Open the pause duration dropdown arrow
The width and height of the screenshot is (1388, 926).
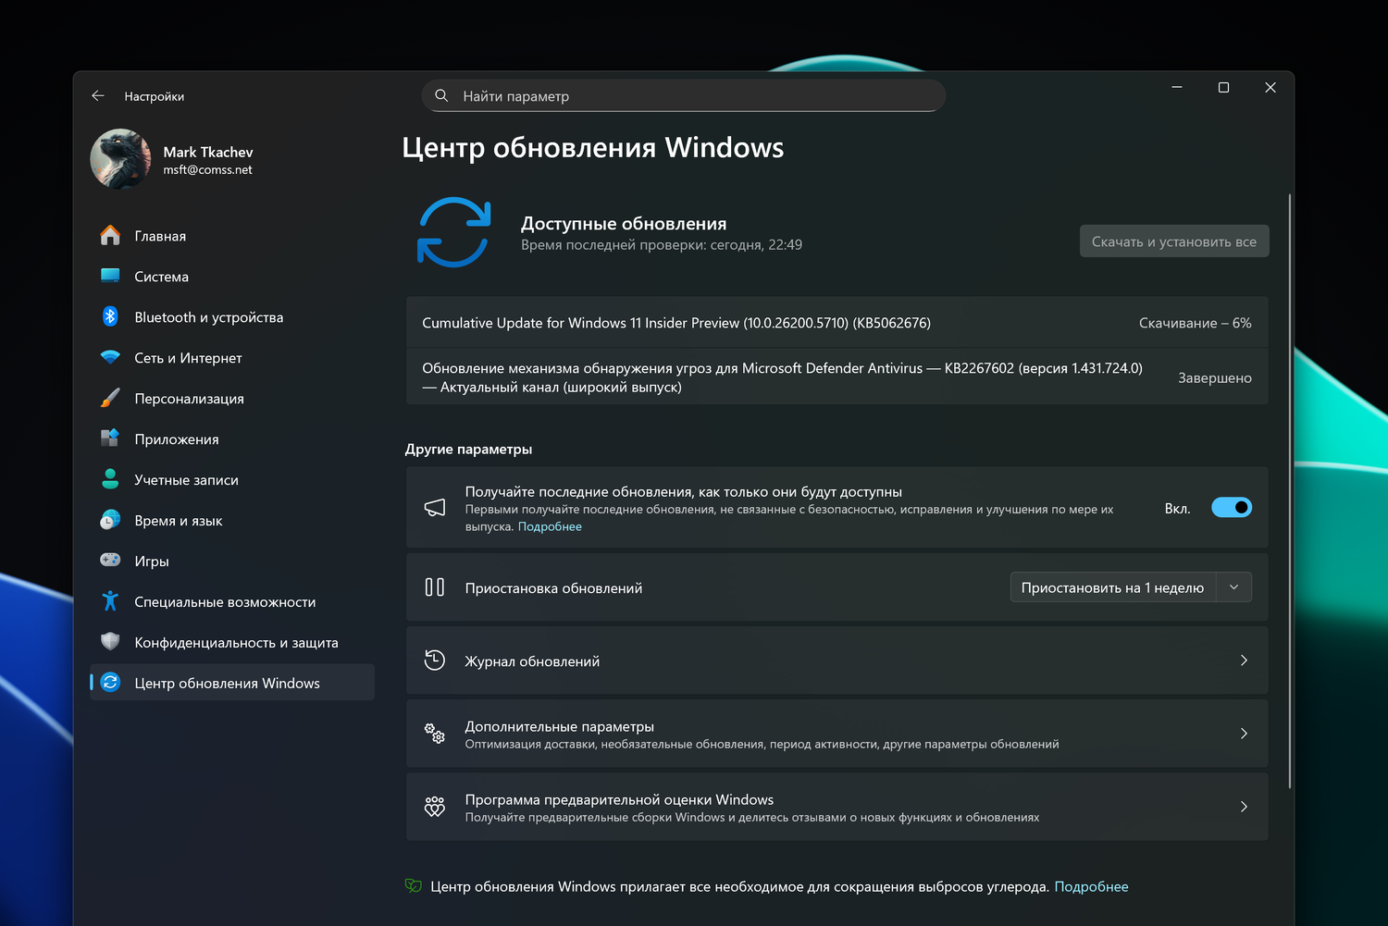coord(1233,587)
